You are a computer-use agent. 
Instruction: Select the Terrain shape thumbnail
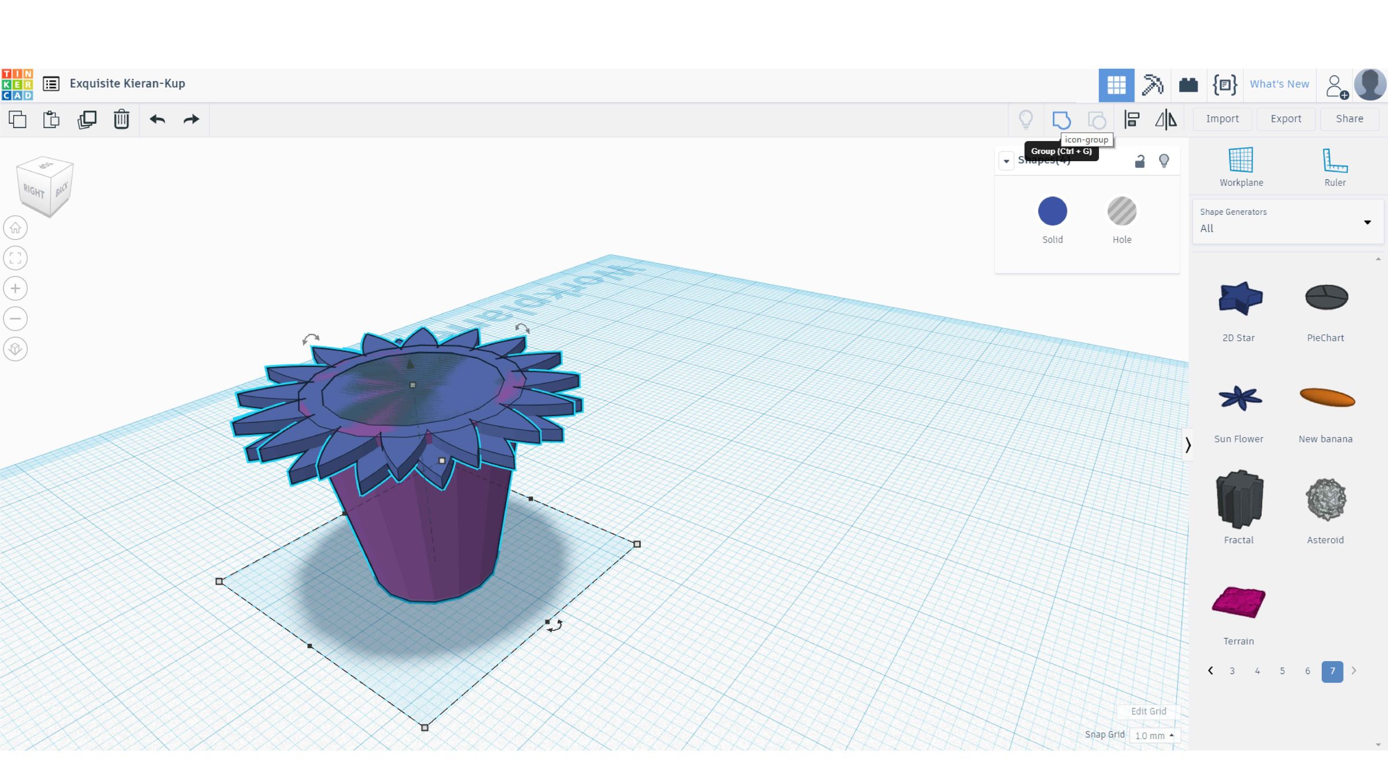click(1238, 603)
